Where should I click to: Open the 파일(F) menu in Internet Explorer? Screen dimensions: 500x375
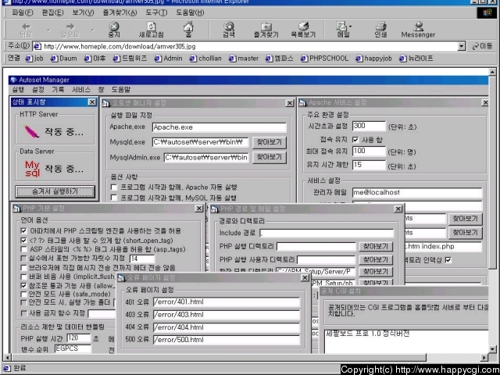tap(23, 12)
